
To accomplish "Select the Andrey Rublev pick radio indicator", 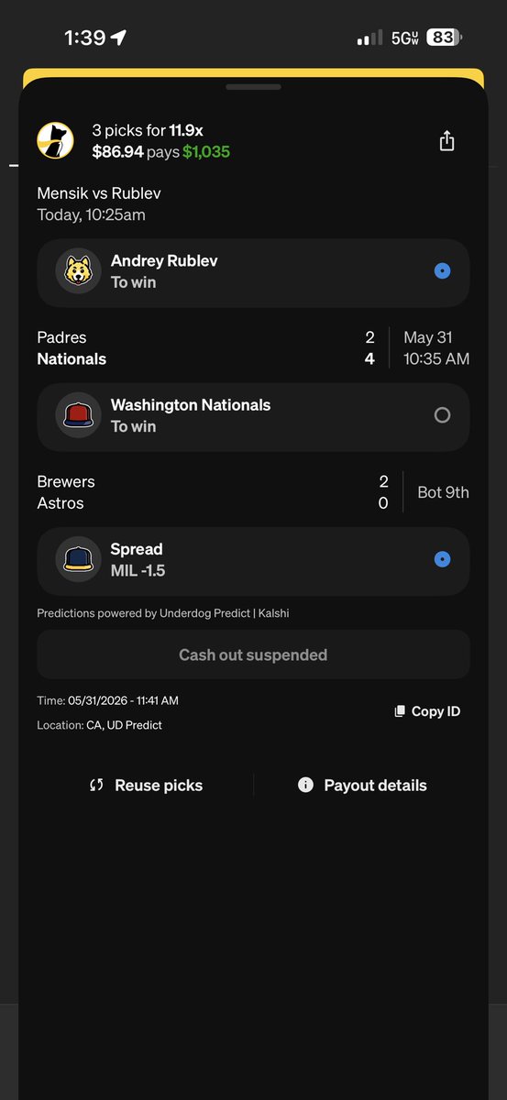I will 442,271.
